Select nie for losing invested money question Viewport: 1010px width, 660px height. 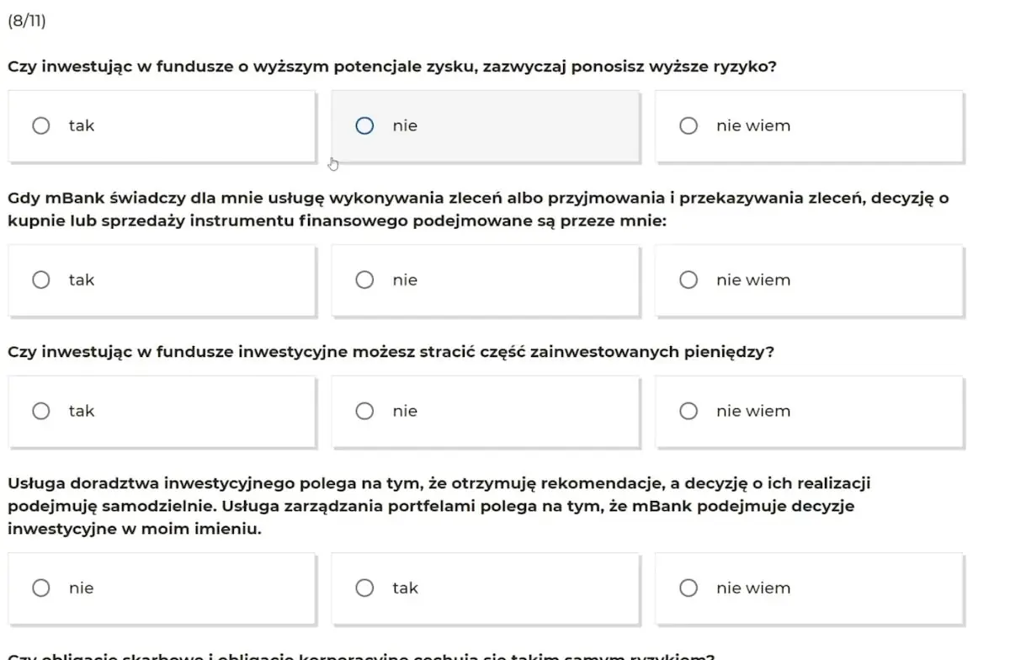pos(486,411)
